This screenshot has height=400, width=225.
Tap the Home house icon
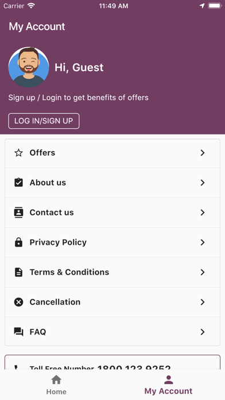pos(56,379)
